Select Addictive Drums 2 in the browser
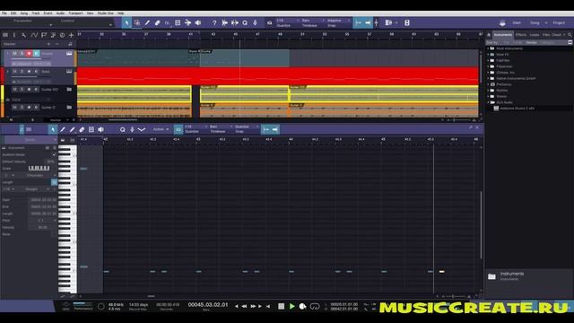Screen dimensions: 574x323 517,109
